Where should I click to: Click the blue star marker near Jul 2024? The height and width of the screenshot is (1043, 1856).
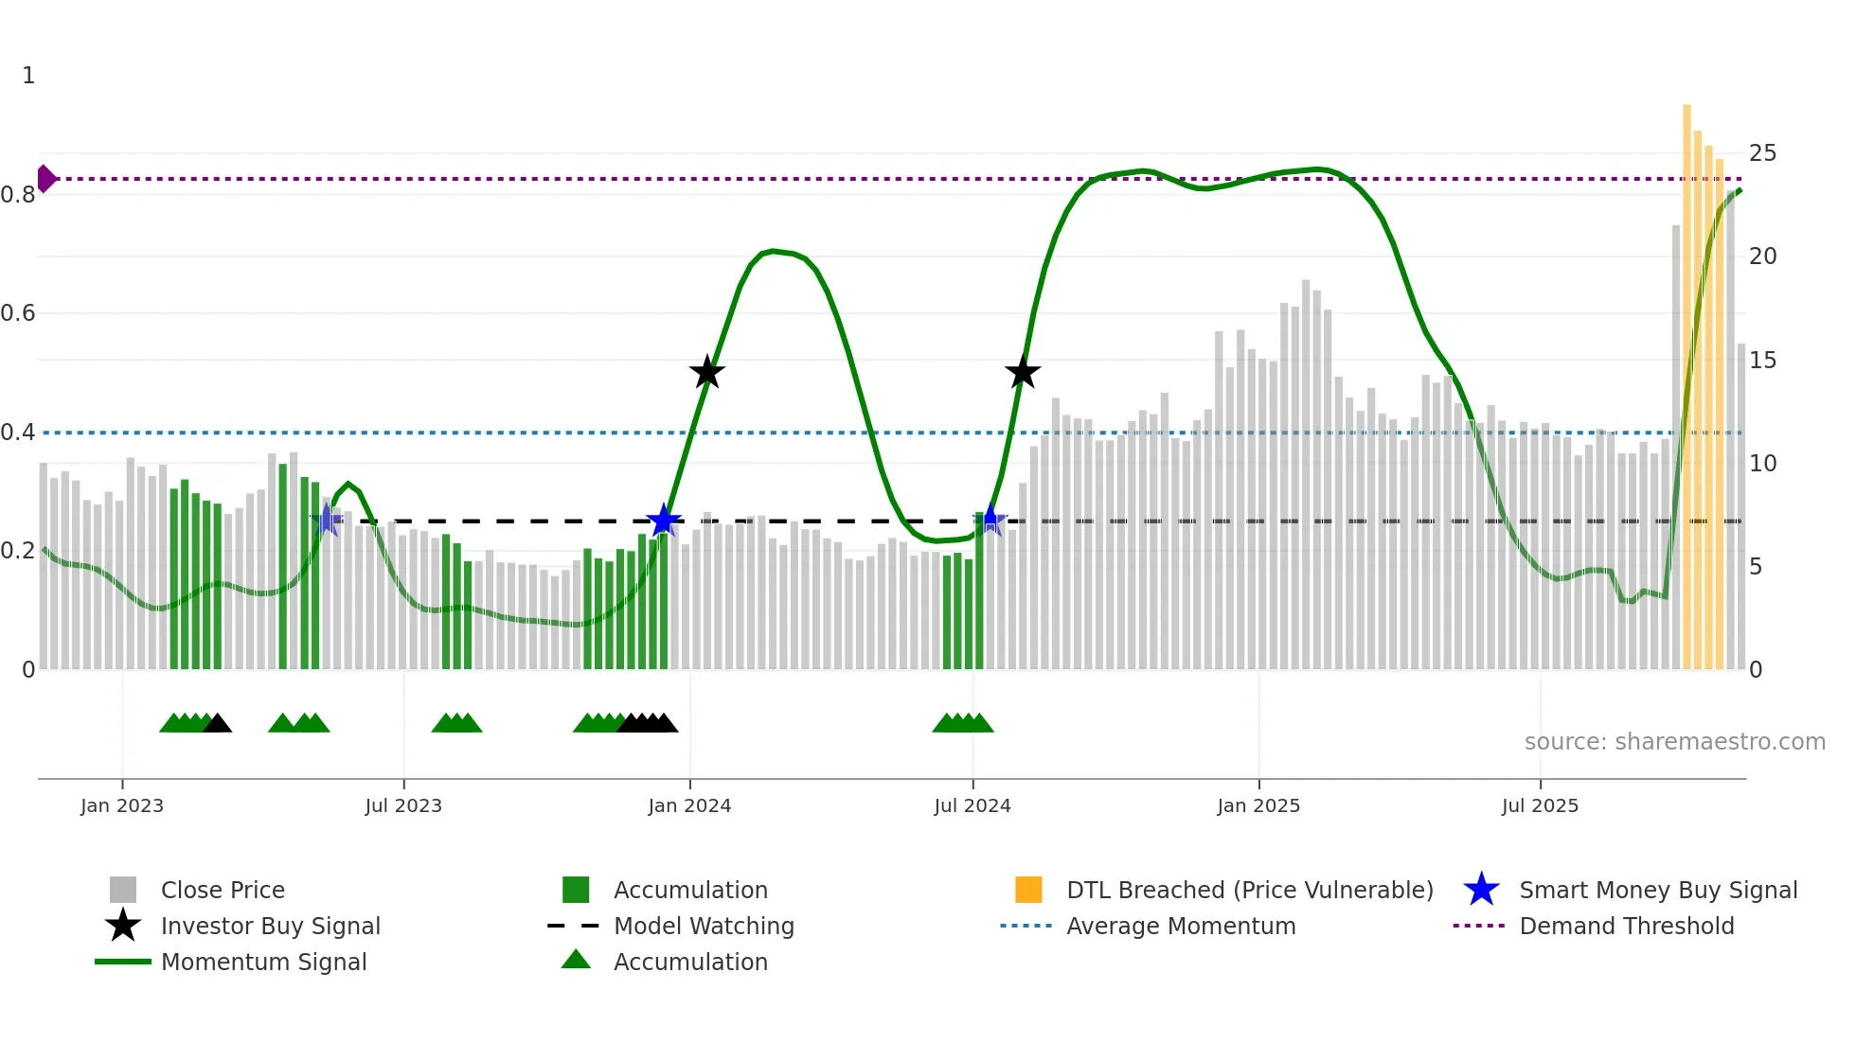click(990, 520)
